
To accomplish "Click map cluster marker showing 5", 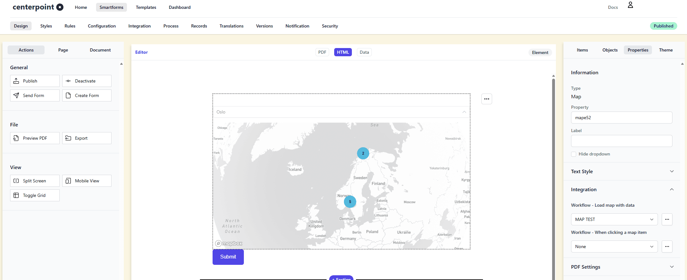I will pyautogui.click(x=350, y=202).
